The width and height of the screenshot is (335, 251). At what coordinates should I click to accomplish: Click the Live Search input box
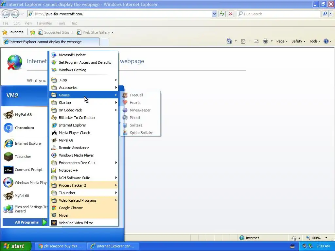[278, 14]
